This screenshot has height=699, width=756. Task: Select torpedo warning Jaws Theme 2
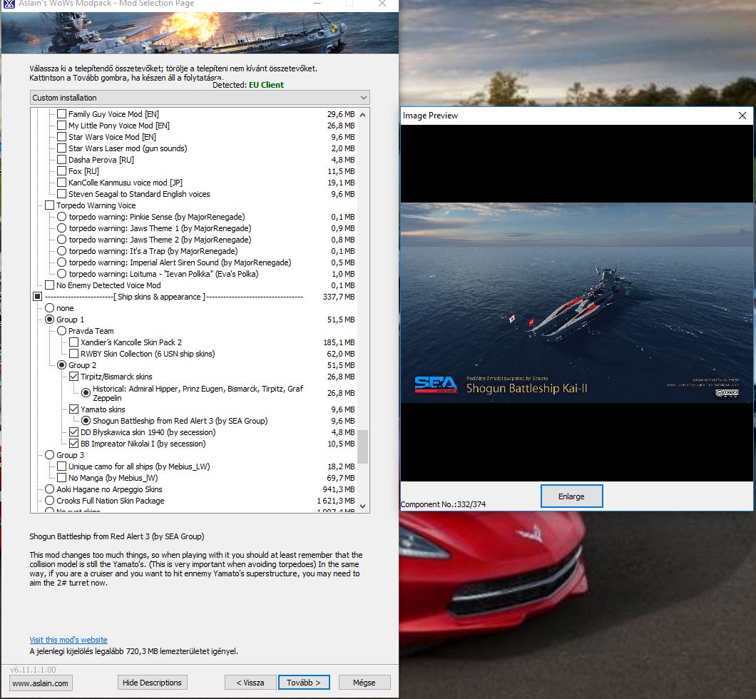tap(62, 240)
